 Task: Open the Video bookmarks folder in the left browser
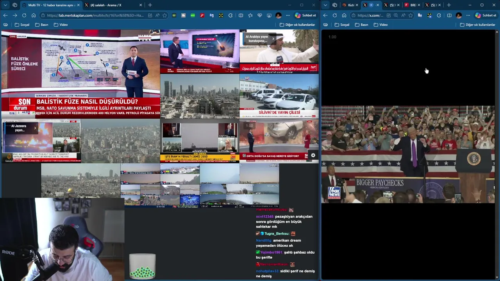pos(61,25)
